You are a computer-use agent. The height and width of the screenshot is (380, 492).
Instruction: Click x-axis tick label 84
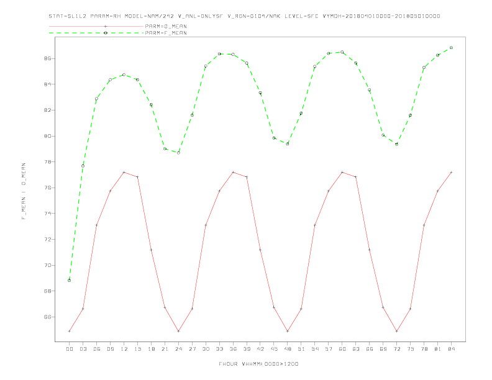[451, 349]
